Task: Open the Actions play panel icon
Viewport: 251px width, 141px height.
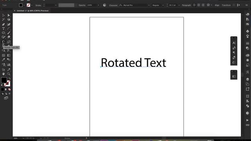Action: click(x=247, y=120)
